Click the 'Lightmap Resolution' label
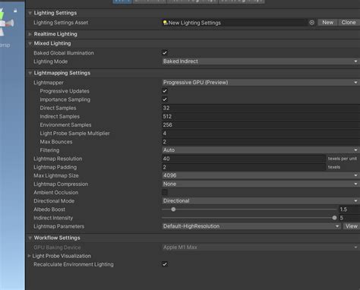Screen dimensions: 360x290 coord(58,159)
